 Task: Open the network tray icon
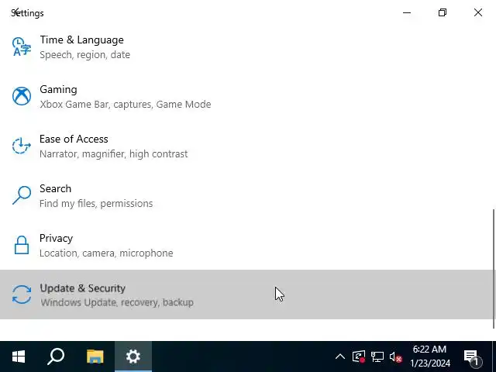coord(377,357)
